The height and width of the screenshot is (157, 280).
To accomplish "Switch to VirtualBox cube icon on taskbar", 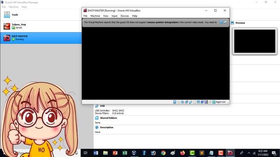I will click(x=134, y=153).
